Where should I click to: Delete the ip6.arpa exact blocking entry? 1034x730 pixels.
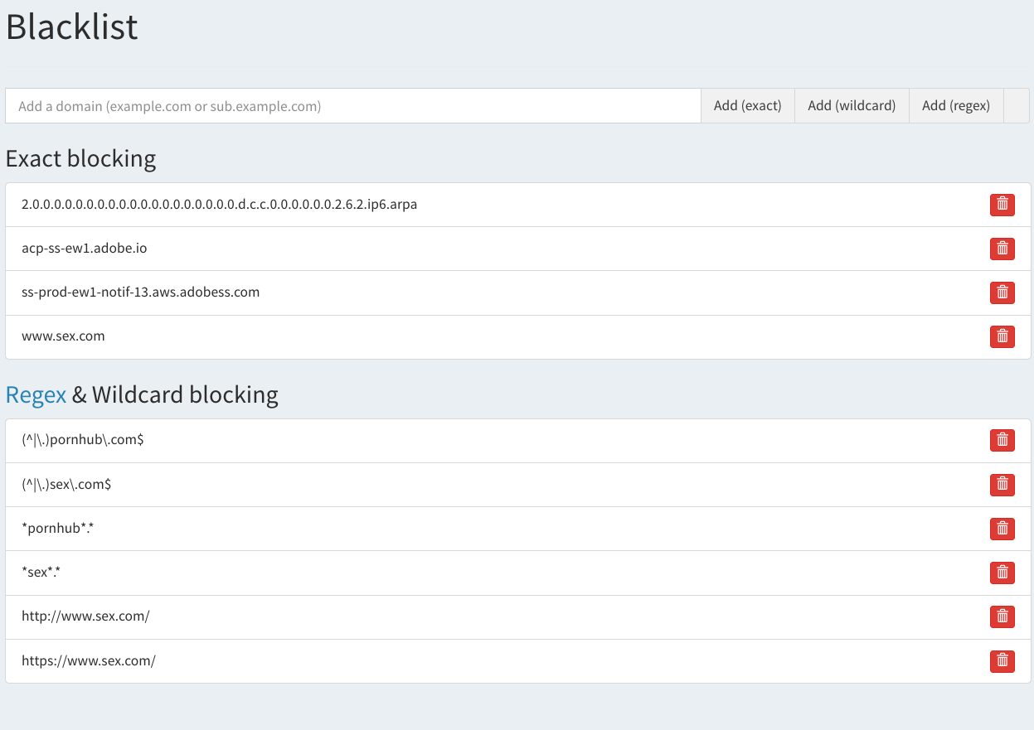1002,204
